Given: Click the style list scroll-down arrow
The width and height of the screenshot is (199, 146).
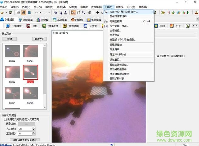Looking at the screenshot, I should tap(44, 108).
